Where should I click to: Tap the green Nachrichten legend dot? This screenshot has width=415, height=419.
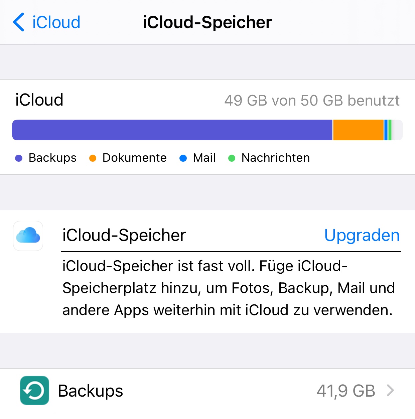point(232,158)
